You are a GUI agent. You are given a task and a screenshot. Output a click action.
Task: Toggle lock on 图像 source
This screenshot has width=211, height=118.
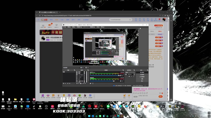coord(87,73)
